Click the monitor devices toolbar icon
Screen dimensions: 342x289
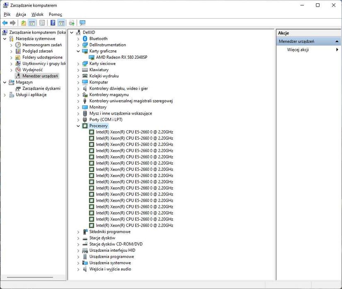click(x=82, y=23)
